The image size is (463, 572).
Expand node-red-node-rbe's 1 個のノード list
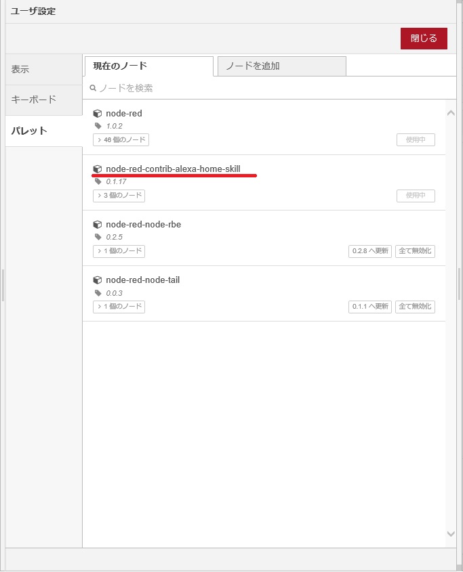pos(119,251)
